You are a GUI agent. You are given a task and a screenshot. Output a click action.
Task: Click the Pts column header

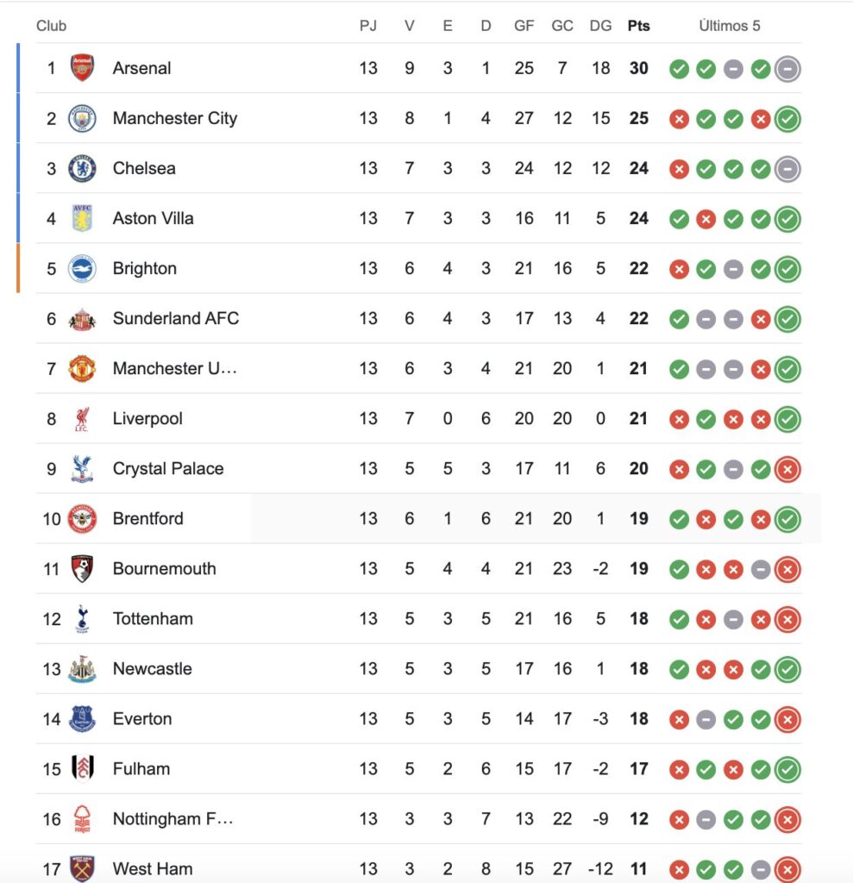[638, 26]
